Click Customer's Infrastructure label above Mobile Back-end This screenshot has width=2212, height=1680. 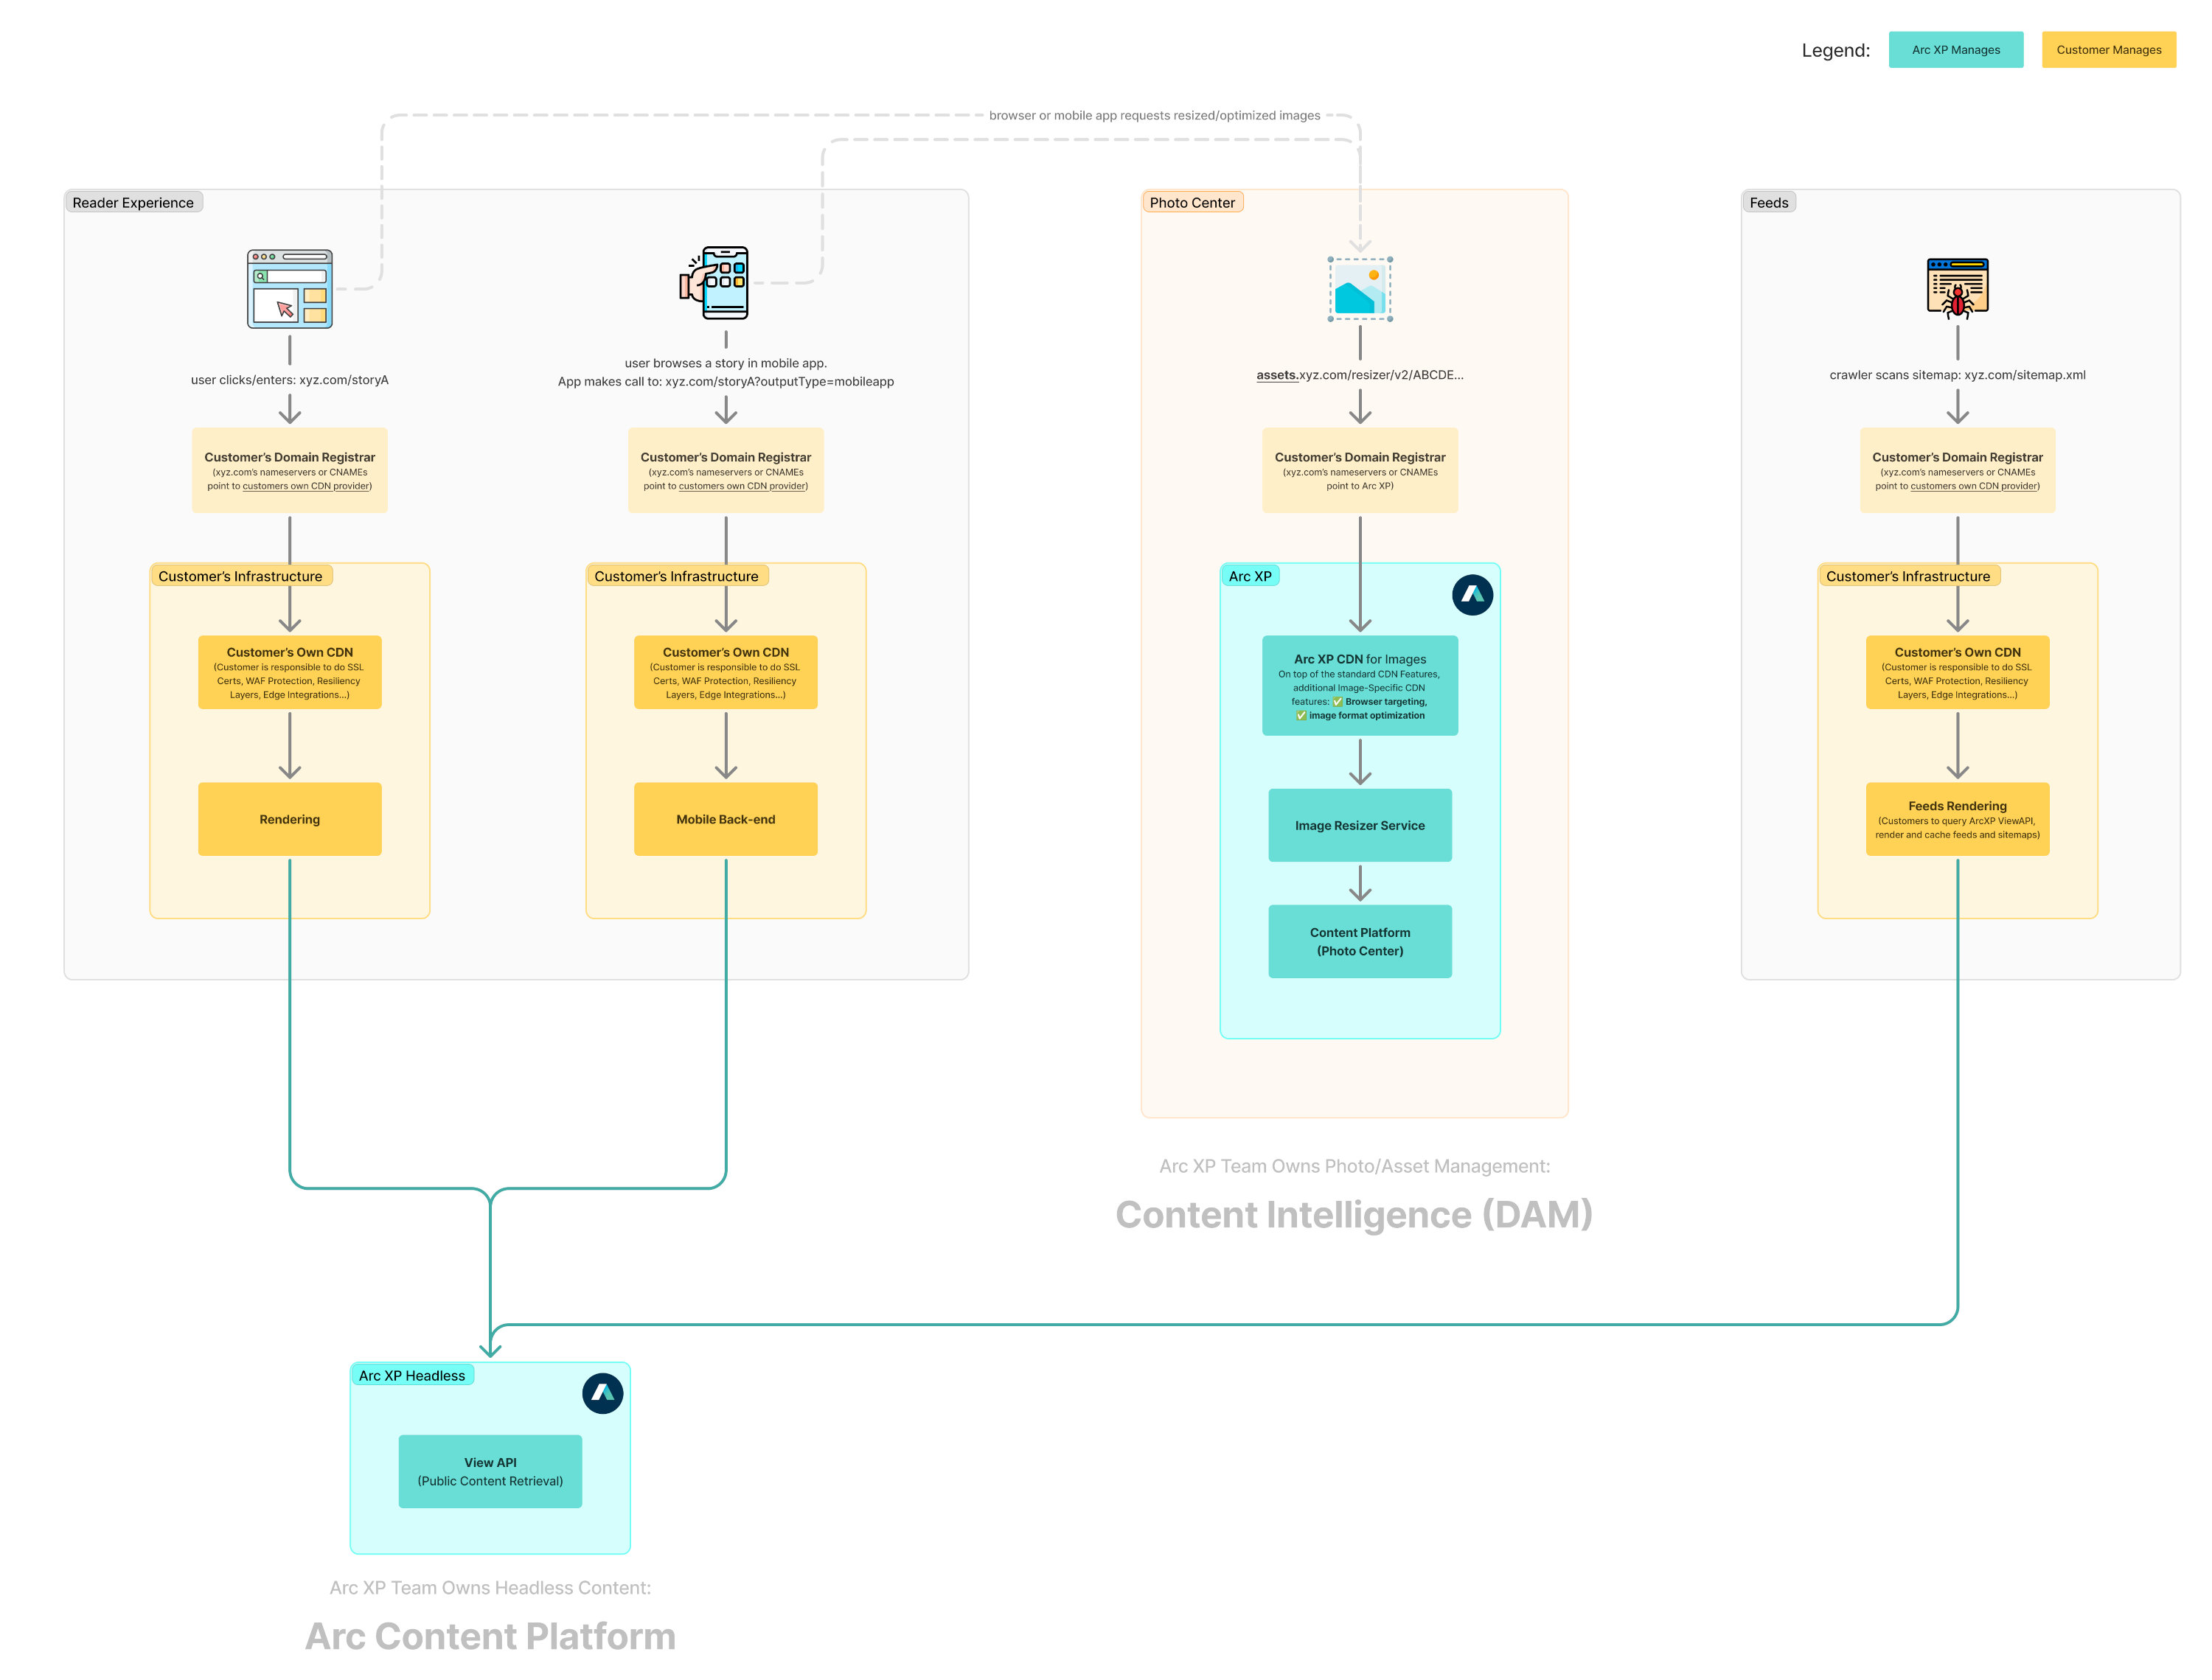coord(677,576)
